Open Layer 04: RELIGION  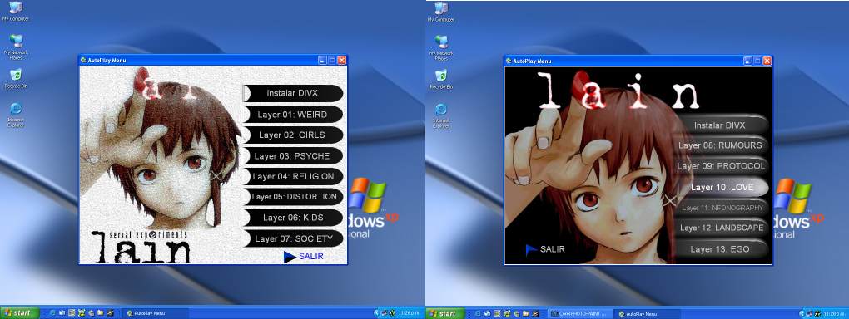point(293,176)
